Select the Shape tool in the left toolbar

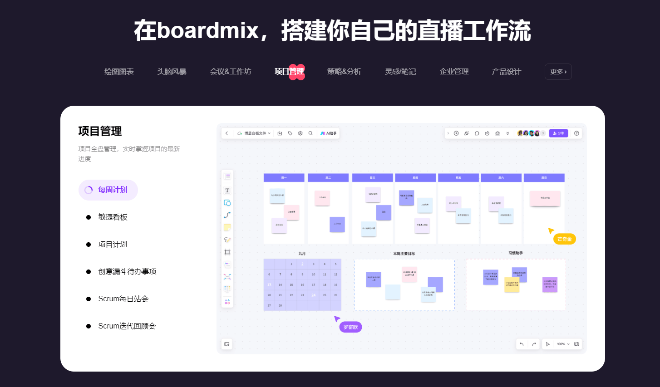227,203
